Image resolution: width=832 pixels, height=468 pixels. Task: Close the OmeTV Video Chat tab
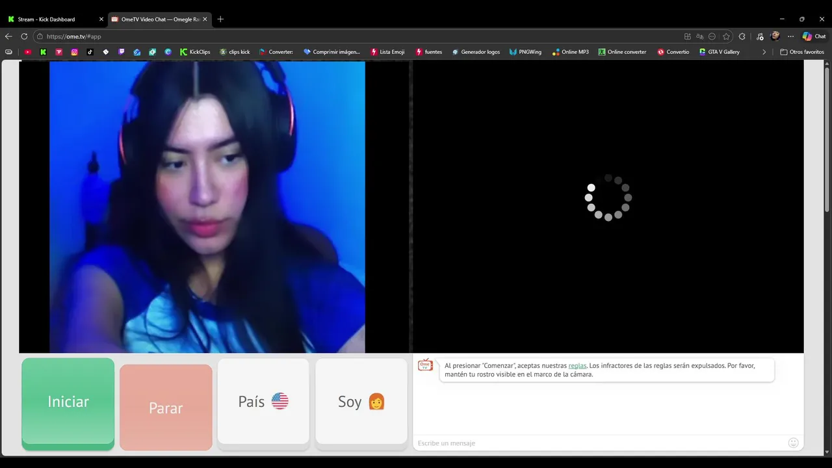pyautogui.click(x=205, y=19)
